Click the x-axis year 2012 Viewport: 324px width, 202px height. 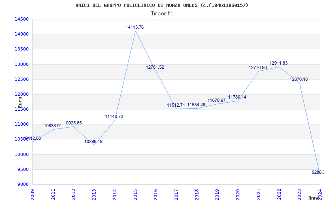(74, 195)
